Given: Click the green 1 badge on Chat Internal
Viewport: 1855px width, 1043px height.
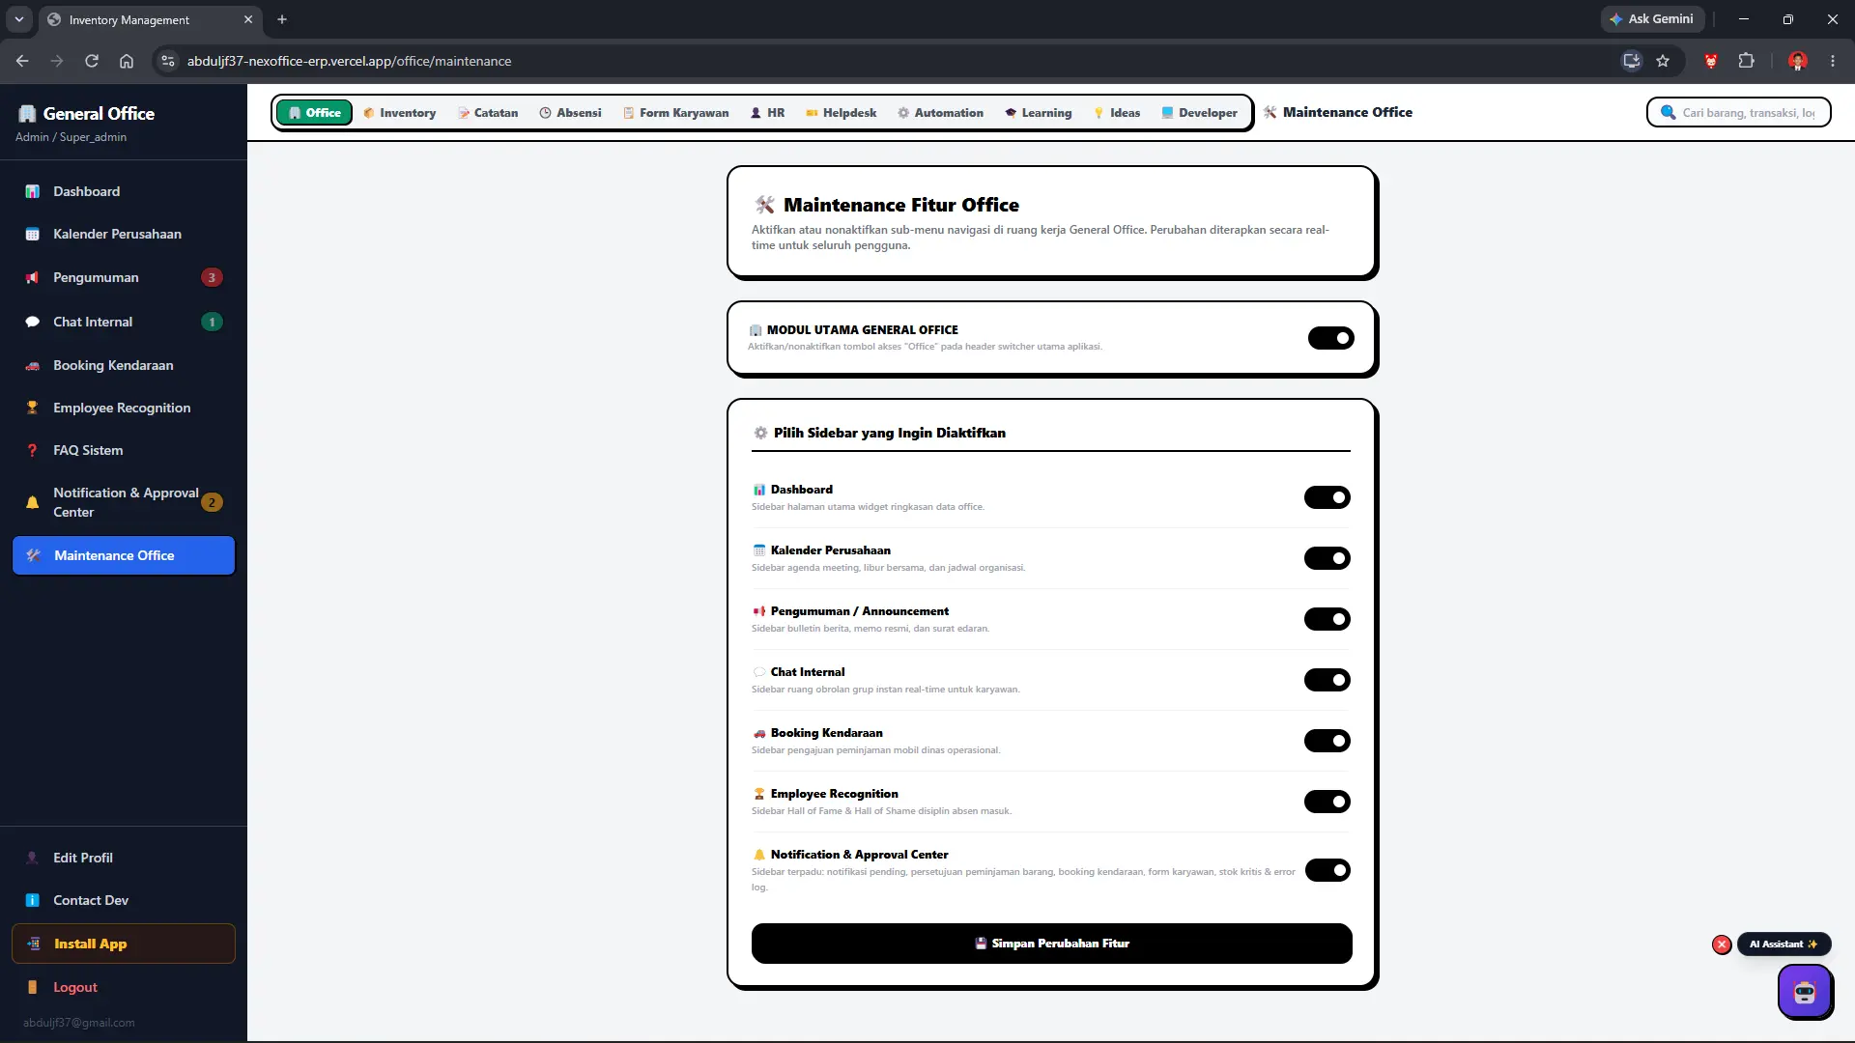Looking at the screenshot, I should coord(212,322).
